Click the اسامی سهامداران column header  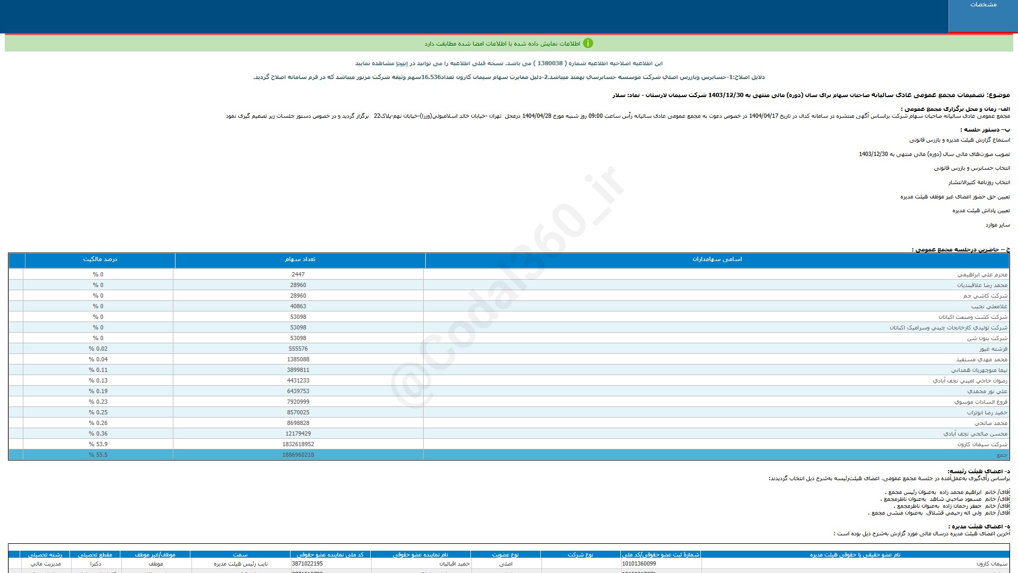point(717,259)
